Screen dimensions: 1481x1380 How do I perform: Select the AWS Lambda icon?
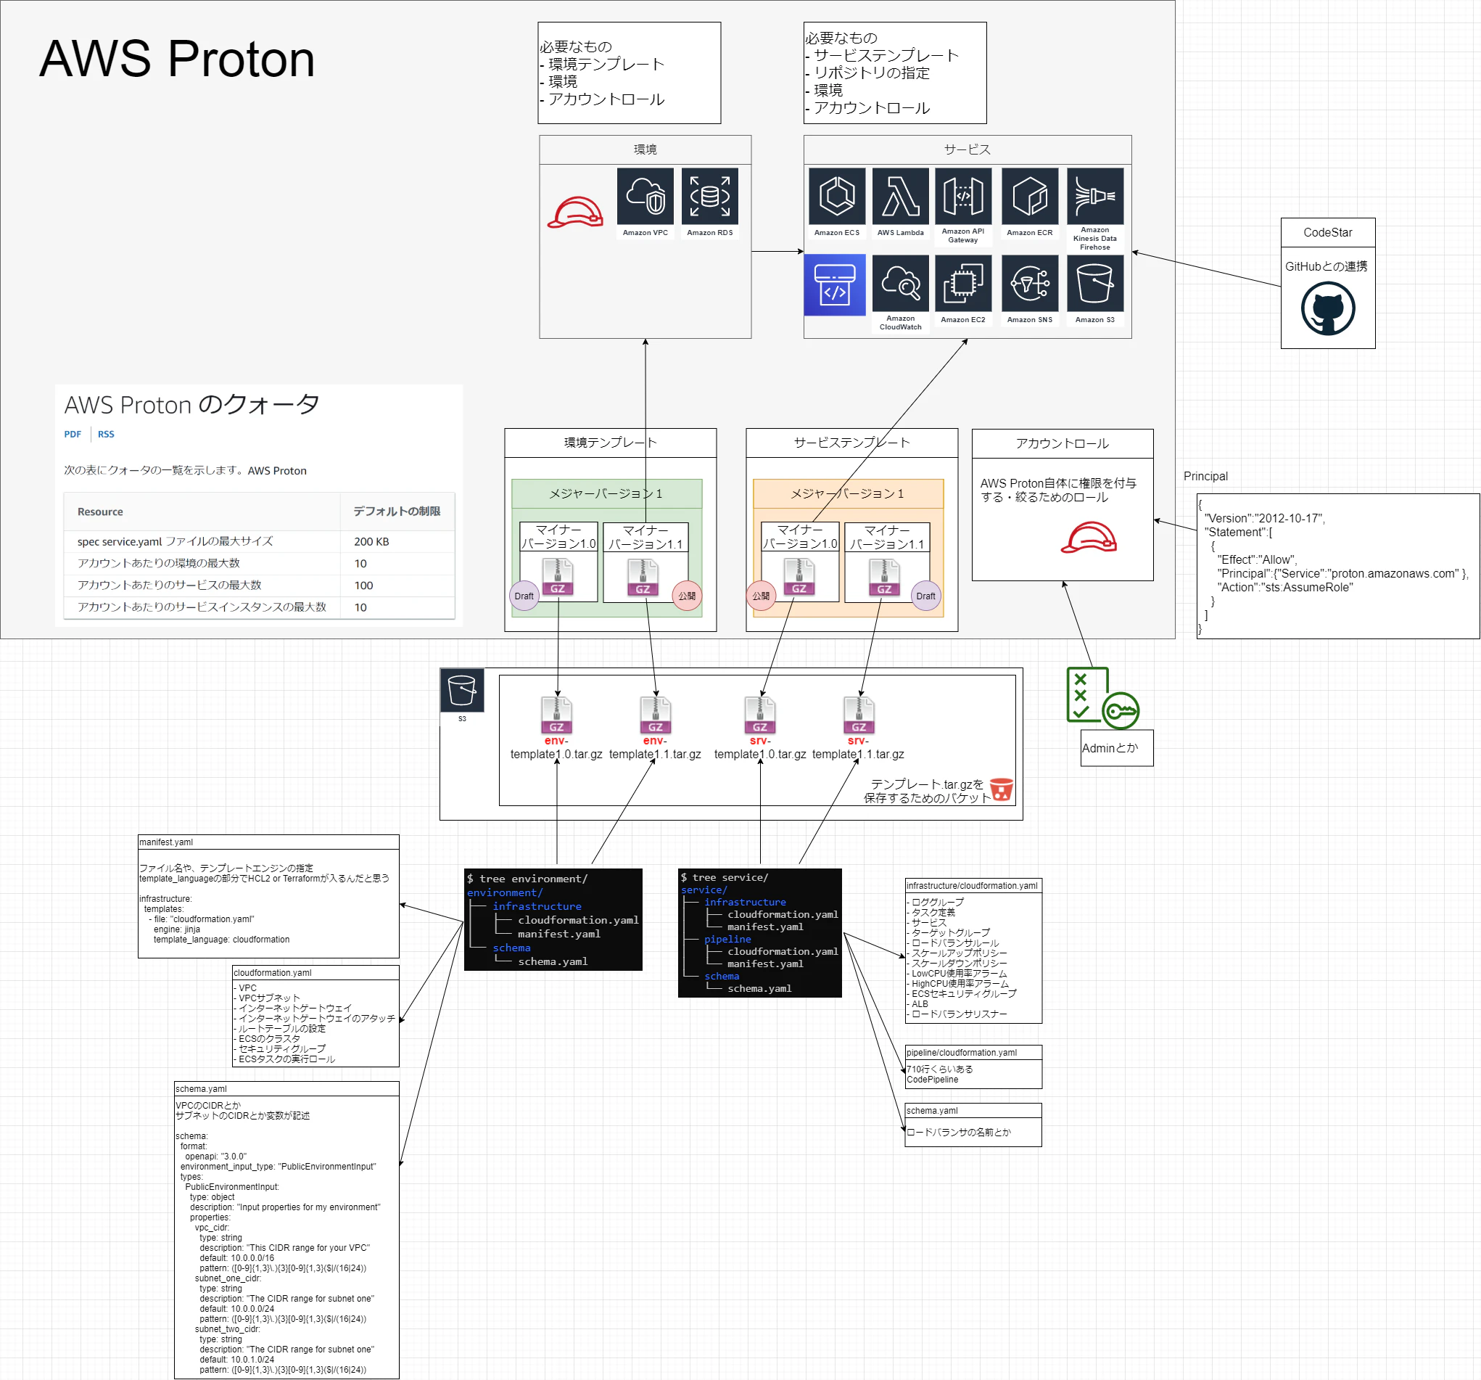tap(900, 197)
